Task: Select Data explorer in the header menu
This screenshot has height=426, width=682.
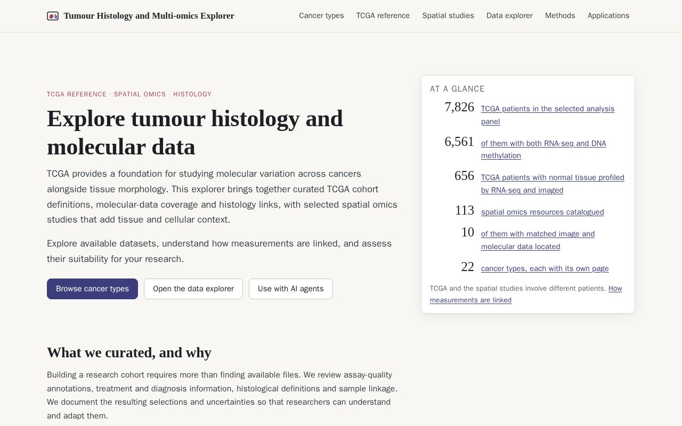Action: (509, 16)
